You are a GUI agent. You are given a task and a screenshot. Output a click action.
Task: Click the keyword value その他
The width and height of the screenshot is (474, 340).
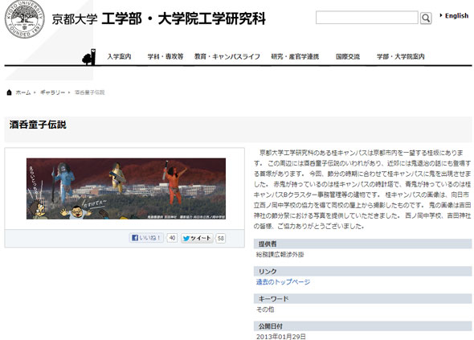(265, 309)
